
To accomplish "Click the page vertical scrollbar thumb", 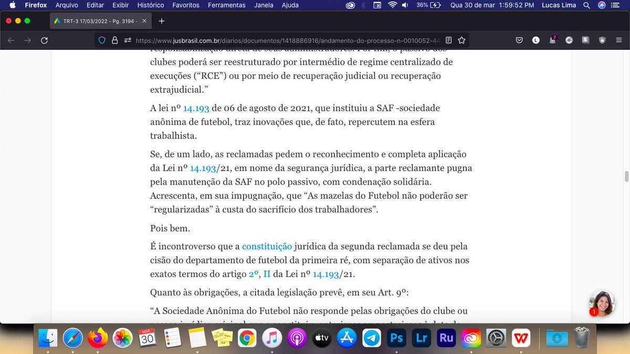I will pos(626,176).
